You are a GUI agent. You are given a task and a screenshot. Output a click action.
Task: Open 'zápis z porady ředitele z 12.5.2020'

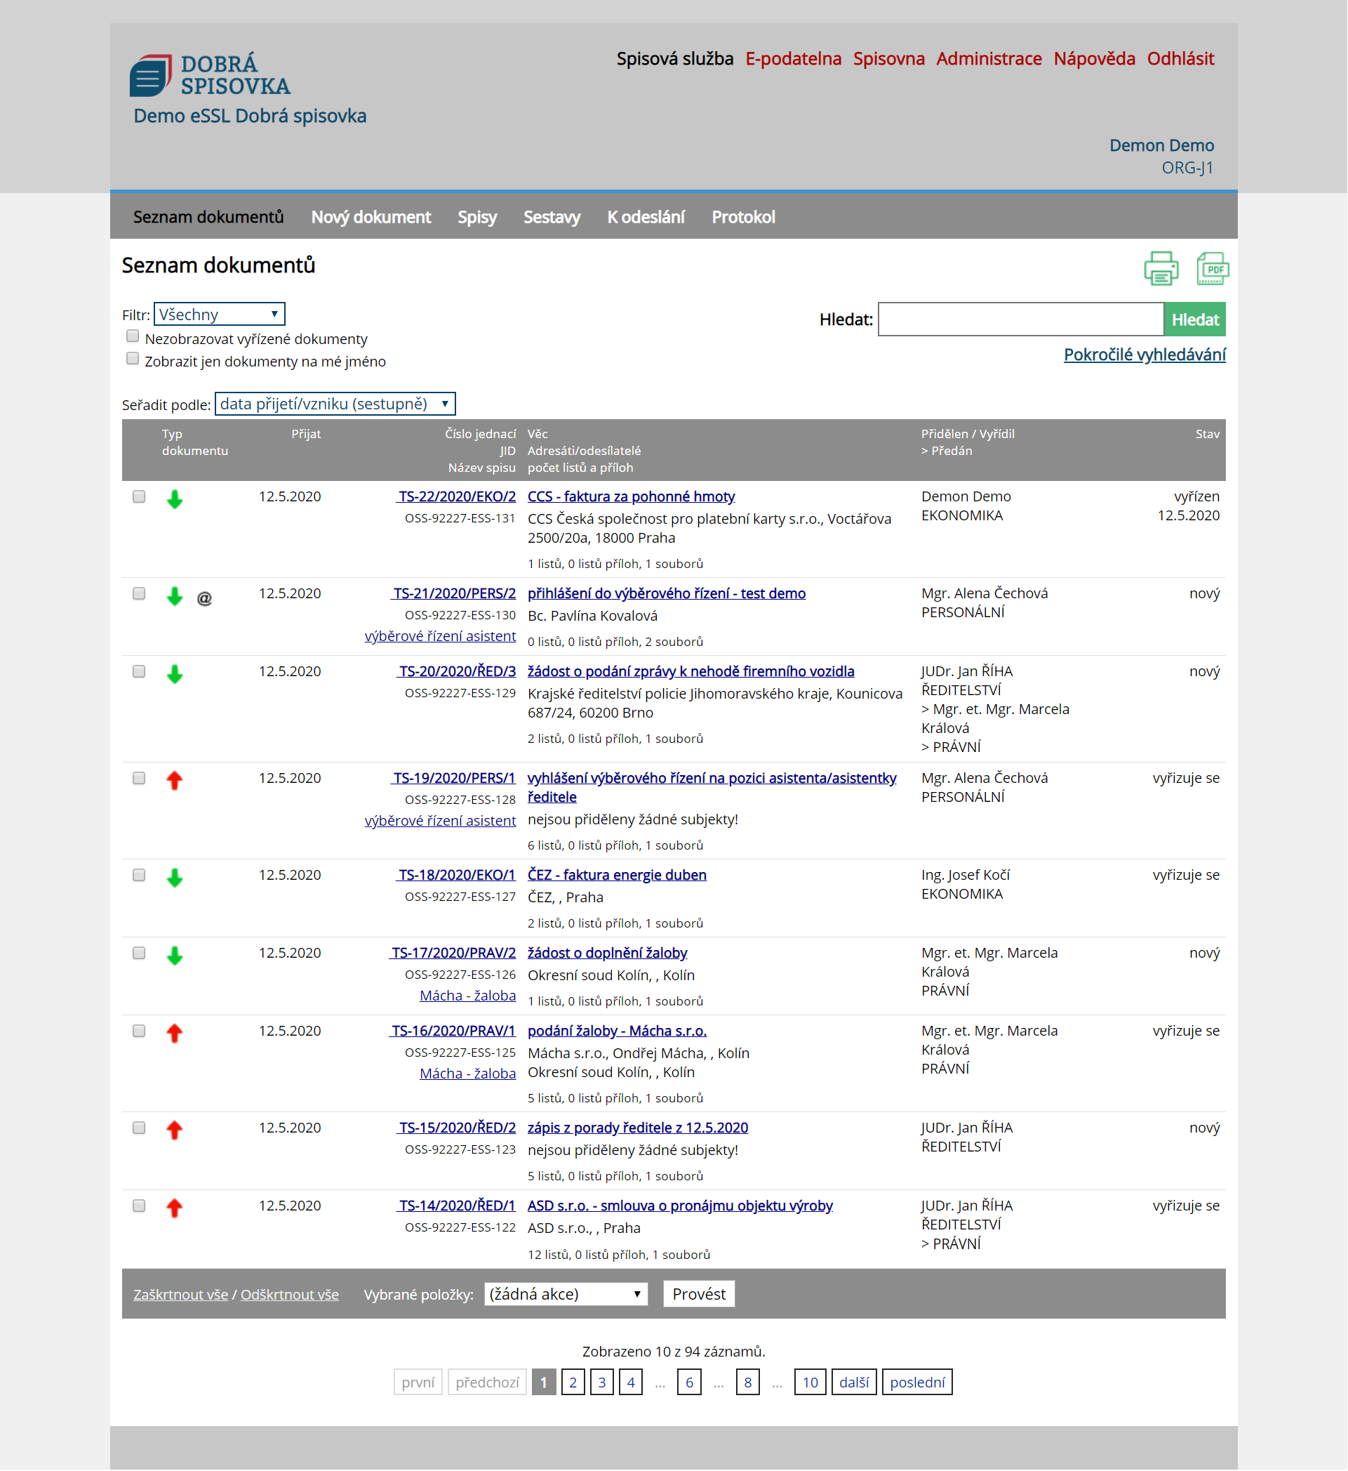click(639, 1128)
